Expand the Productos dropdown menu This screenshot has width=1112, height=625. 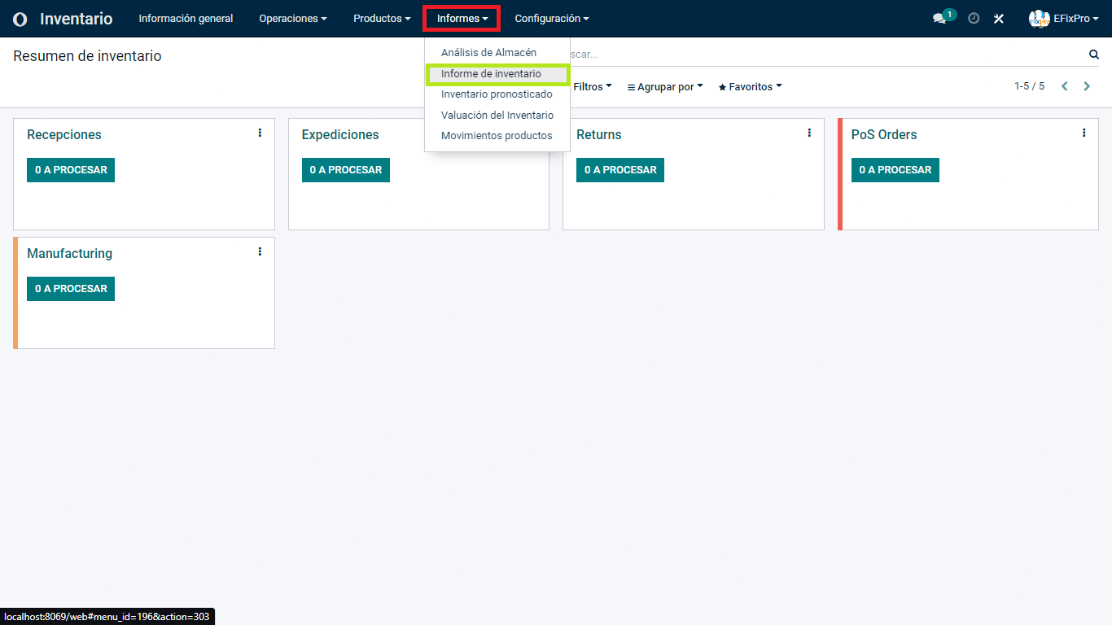382,19
